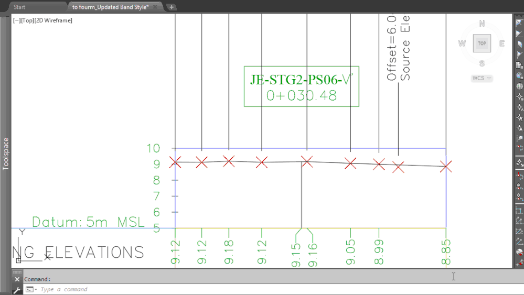This screenshot has width=524, height=295.
Task: Click the E compass direction on ViewCube
Action: [502, 43]
